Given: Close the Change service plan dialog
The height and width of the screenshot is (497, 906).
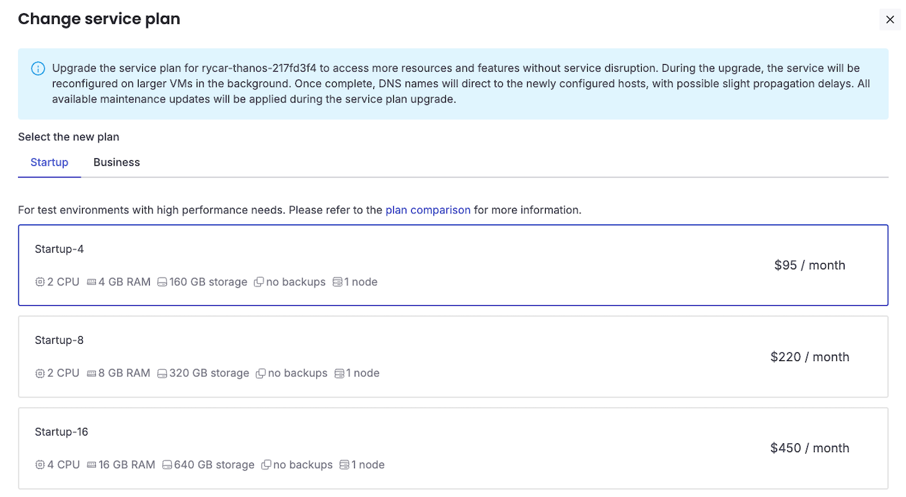Looking at the screenshot, I should point(890,20).
